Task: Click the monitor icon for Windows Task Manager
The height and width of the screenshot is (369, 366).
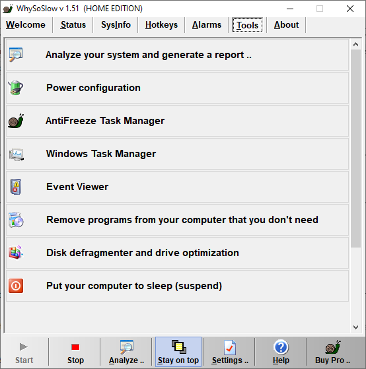Action: [x=16, y=154]
